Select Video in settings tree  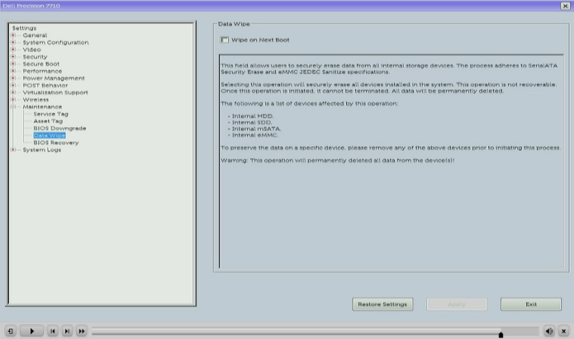(31, 49)
